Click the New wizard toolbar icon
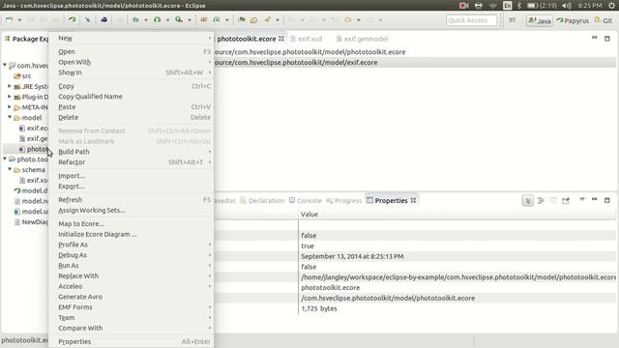 click(10, 19)
